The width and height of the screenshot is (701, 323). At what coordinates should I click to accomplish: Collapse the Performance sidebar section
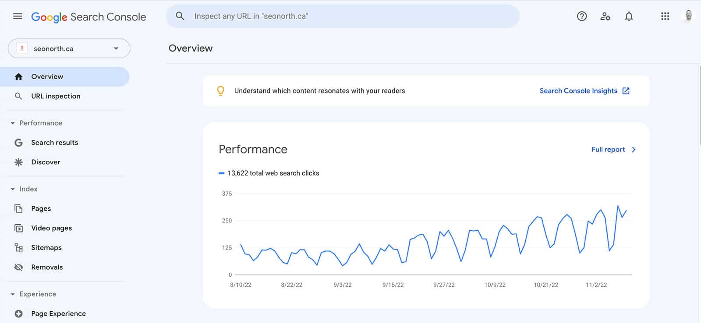pyautogui.click(x=13, y=123)
